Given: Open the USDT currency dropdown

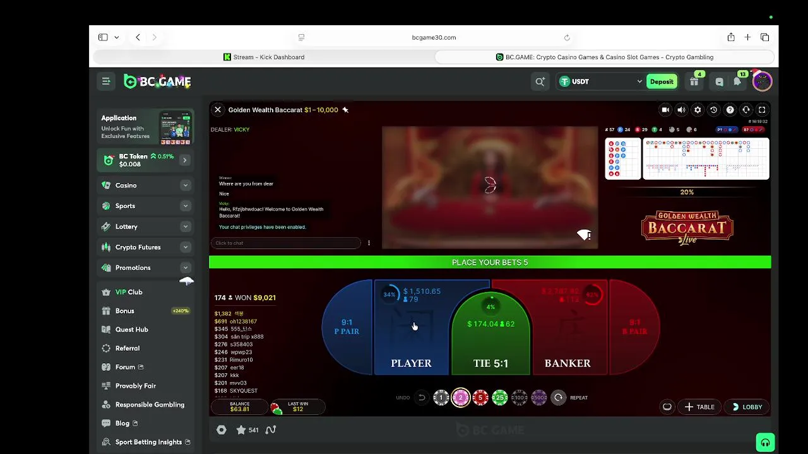Looking at the screenshot, I should 601,81.
